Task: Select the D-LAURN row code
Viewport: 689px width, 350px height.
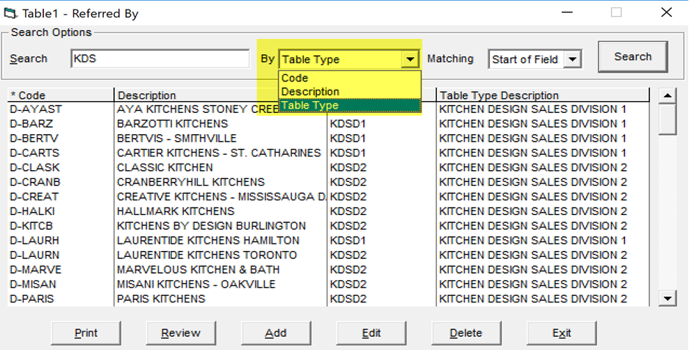Action: [x=35, y=255]
